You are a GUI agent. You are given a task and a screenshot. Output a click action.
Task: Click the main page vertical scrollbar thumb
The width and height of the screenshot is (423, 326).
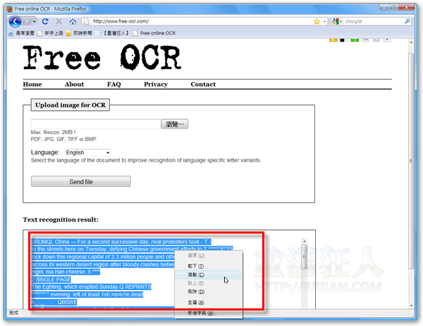411,161
